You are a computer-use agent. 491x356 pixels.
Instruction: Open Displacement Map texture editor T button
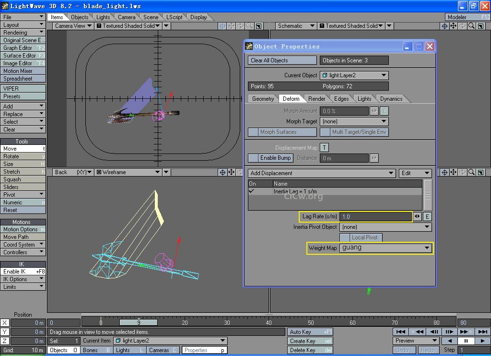[x=325, y=148]
